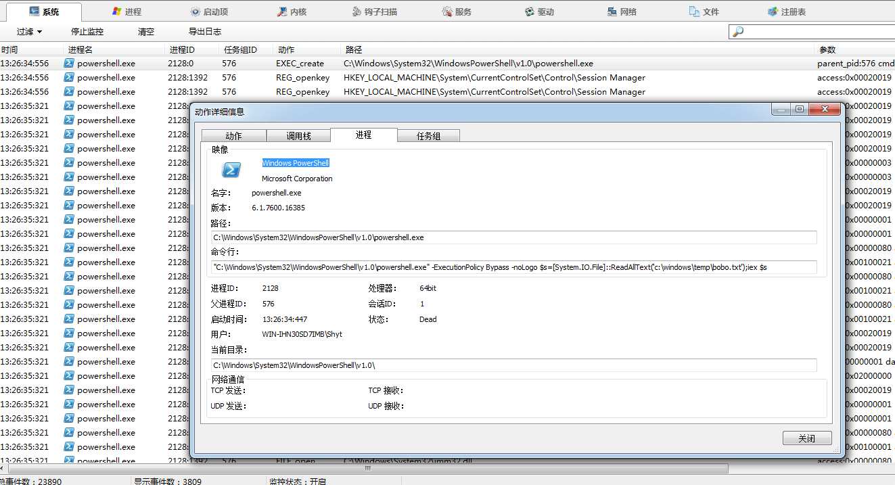Screen dimensions: 895x485
Task: Close the 动作详细信息 dialog with X
Action: [x=824, y=109]
